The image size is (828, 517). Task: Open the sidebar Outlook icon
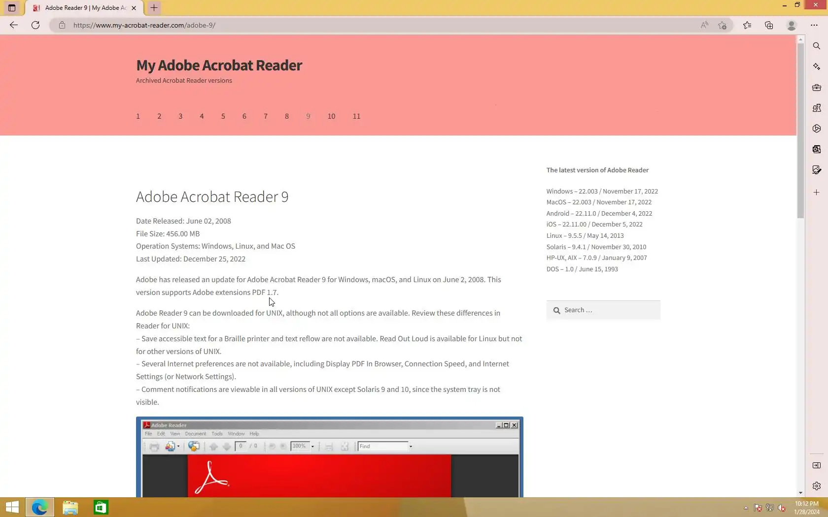point(817,149)
